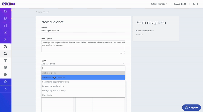Open the Eskimi - Renata account dropdown
The image size is (203, 112).
[159, 4]
